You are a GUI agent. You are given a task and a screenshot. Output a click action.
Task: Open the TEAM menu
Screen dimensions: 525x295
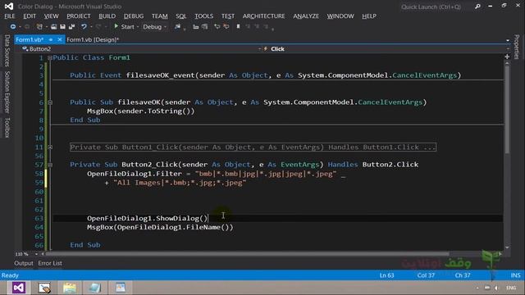click(159, 16)
